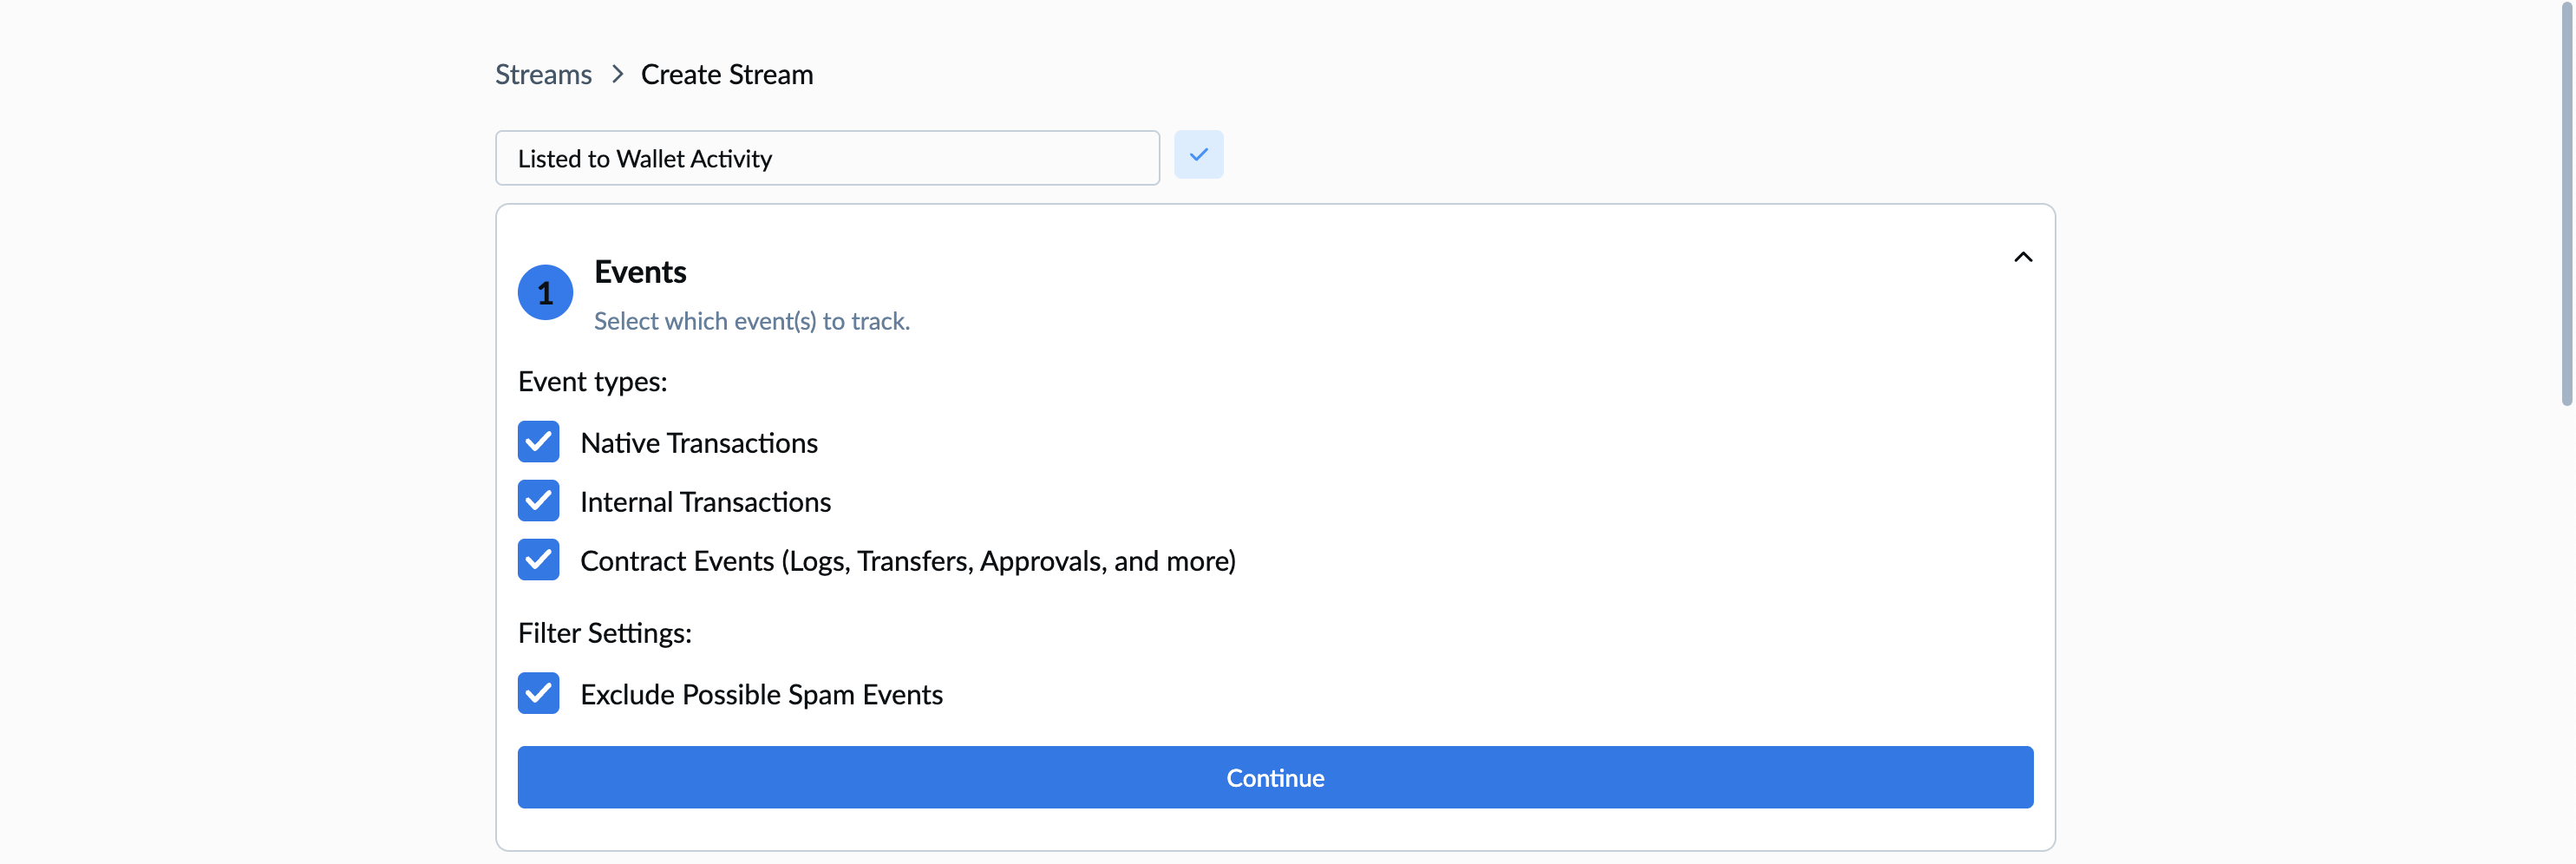Click the Filter Settings label
Viewport: 2576px width, 864px height.
[x=604, y=633]
